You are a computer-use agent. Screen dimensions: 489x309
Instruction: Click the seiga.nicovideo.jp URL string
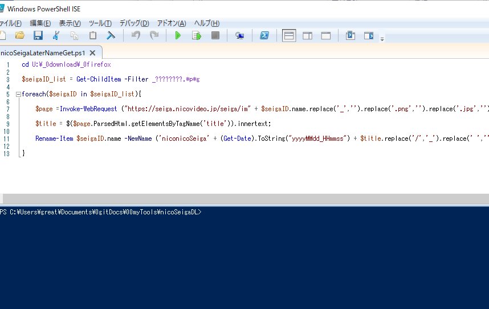click(x=188, y=109)
